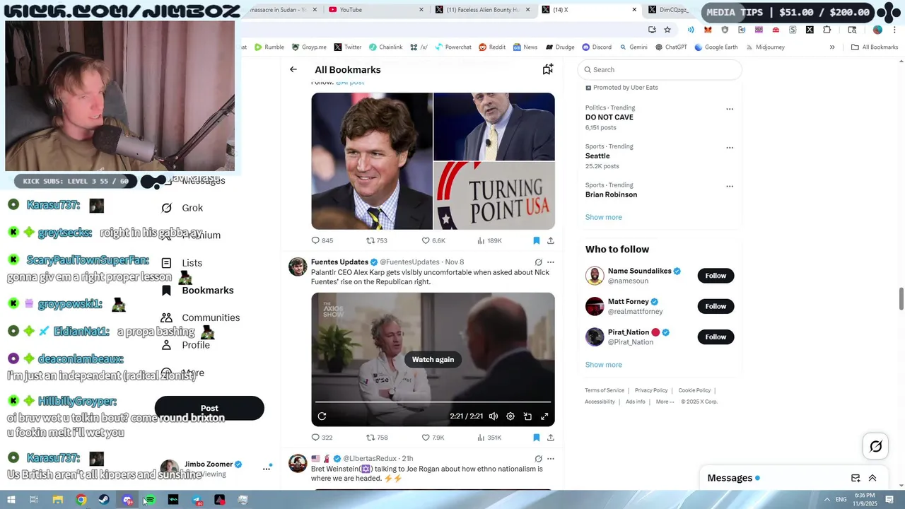The image size is (905, 509).
Task: Mute the video volume
Action: pyautogui.click(x=494, y=416)
